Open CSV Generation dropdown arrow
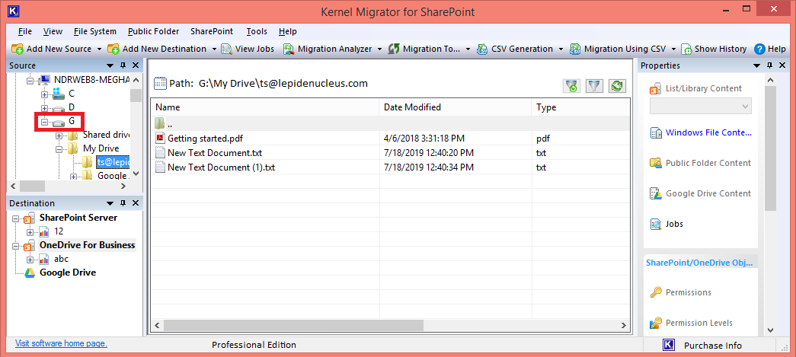796x357 pixels. point(561,49)
